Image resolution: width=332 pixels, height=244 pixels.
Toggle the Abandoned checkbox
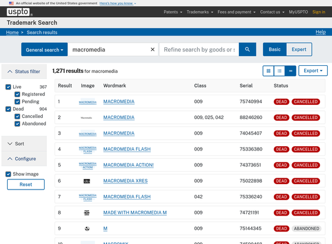pos(17,124)
